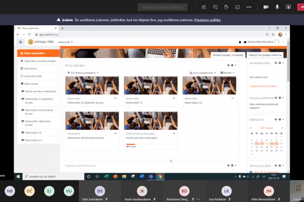Viewport: 304px width, 202px height.
Task: Bookmark this page with star icon
Action: [x=273, y=34]
